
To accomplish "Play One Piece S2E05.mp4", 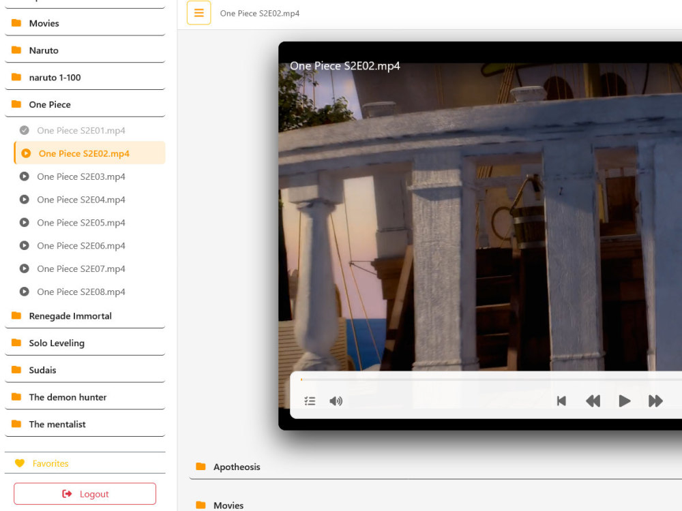I will pos(89,223).
